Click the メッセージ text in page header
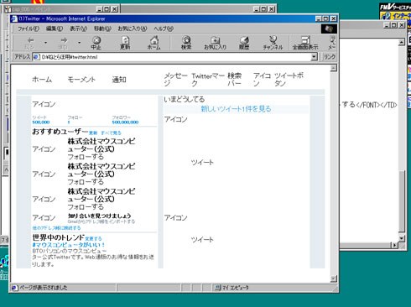The width and height of the screenshot is (411, 307). coord(175,80)
